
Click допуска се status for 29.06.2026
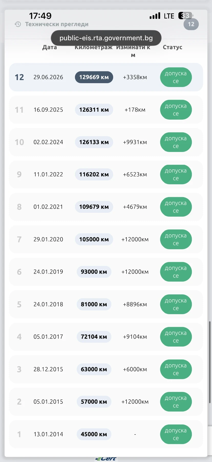176,77
